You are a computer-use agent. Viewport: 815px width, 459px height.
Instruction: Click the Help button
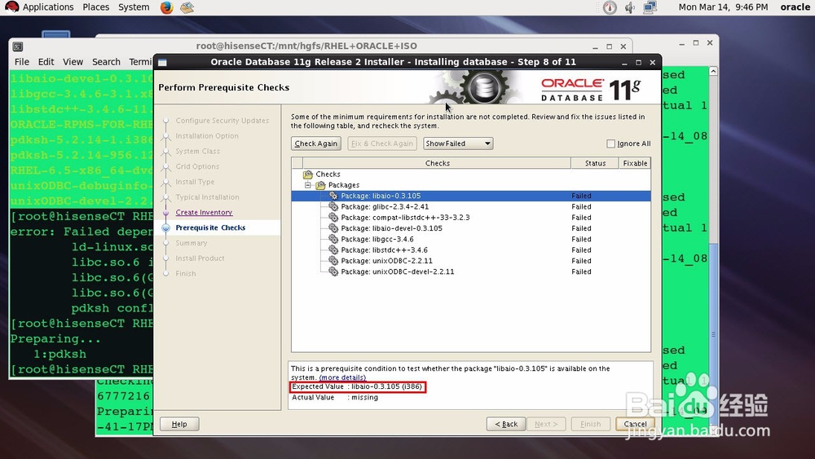(179, 424)
